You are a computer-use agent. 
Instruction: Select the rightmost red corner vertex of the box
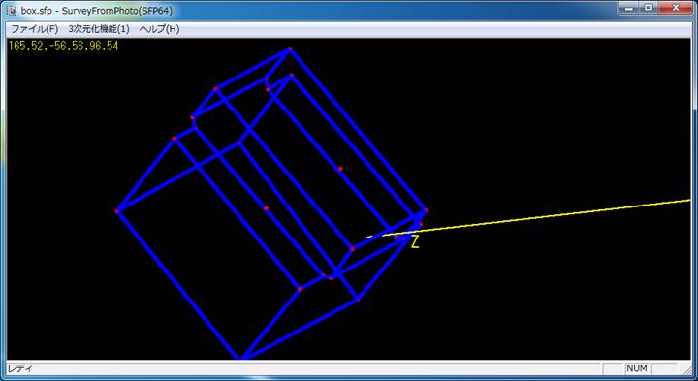click(426, 209)
